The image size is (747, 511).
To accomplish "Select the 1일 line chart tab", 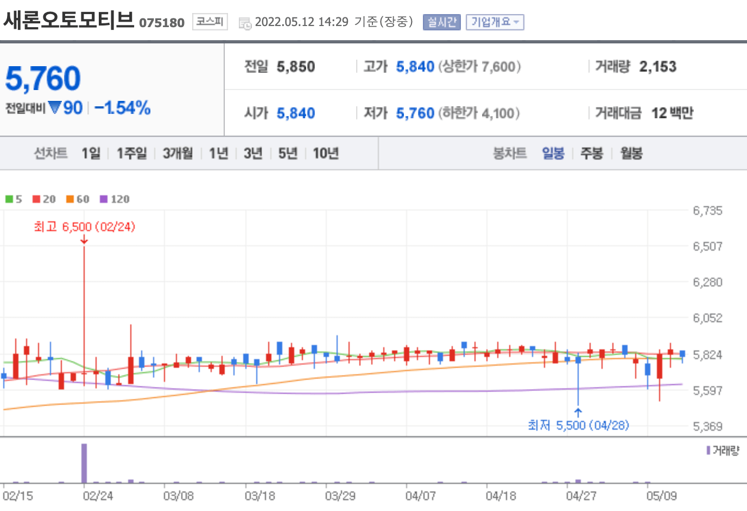I will point(91,154).
